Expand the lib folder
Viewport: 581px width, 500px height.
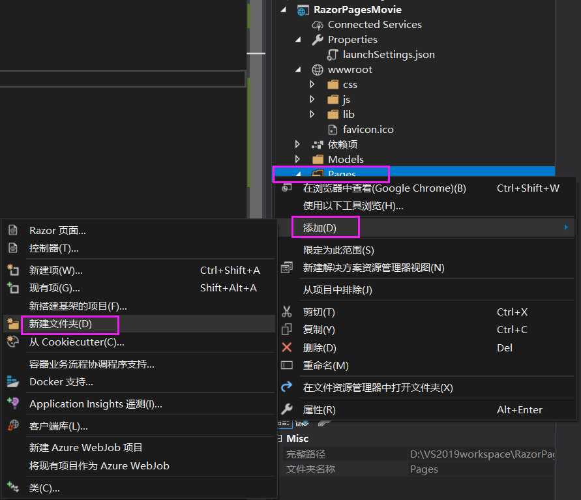(312, 114)
